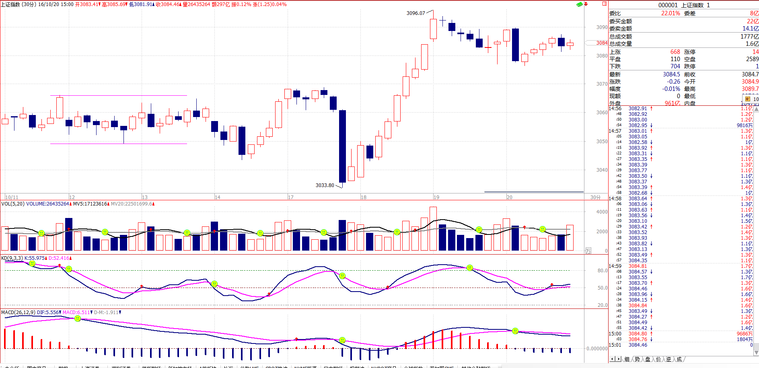The height and width of the screenshot is (368, 759).
Task: Click the left arrow beside the 细 tab
Action: pos(612,359)
